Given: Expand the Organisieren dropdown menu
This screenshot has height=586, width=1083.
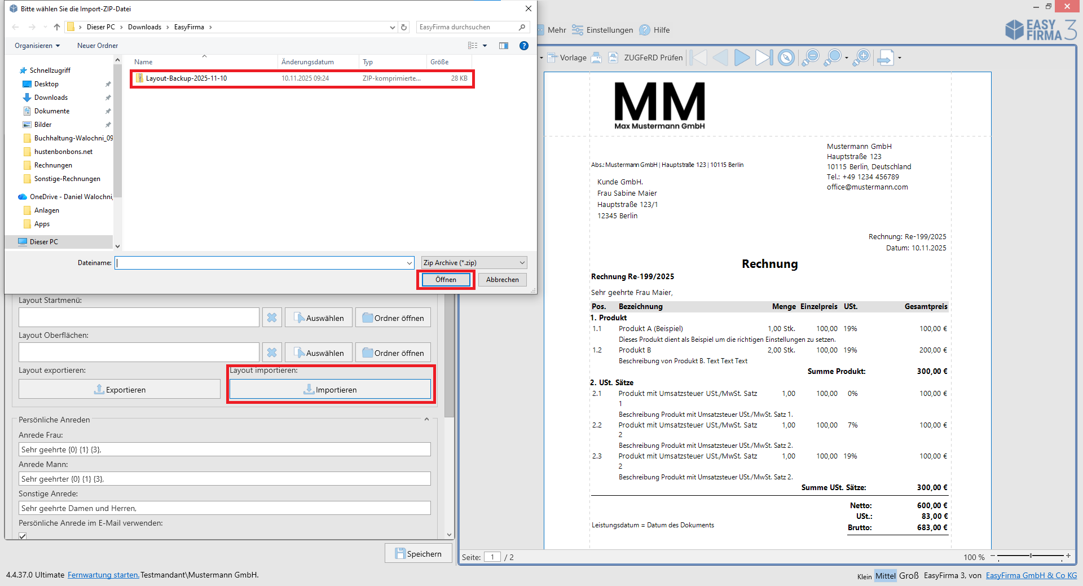Looking at the screenshot, I should pyautogui.click(x=37, y=46).
